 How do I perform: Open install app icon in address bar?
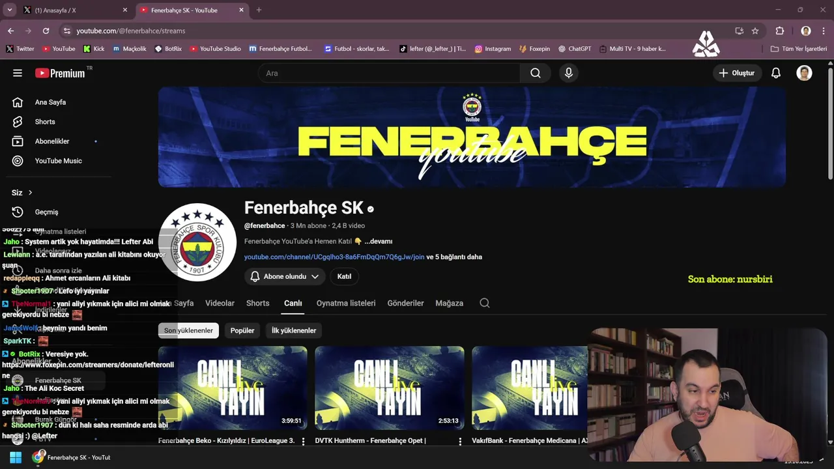click(739, 31)
